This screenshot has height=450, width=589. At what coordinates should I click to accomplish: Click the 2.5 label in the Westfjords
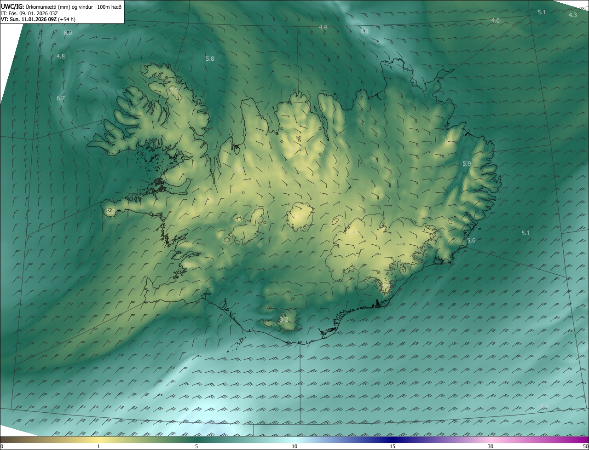pos(174,91)
